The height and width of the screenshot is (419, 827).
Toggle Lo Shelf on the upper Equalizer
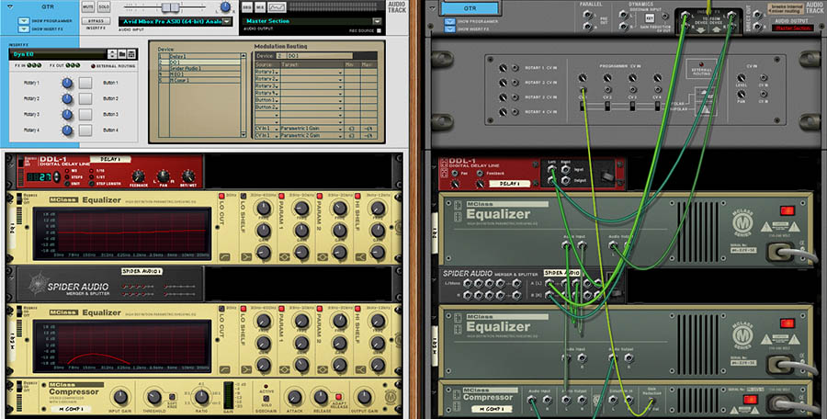coord(244,197)
